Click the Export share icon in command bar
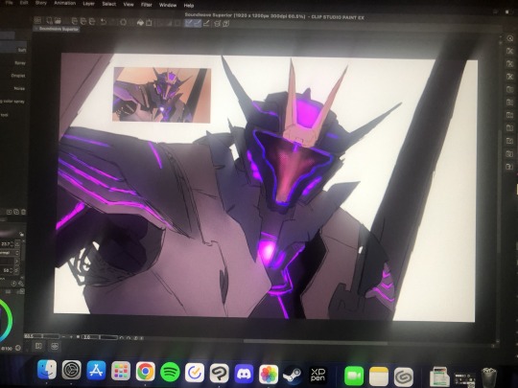Screen dimensions: 518x388 149,22
